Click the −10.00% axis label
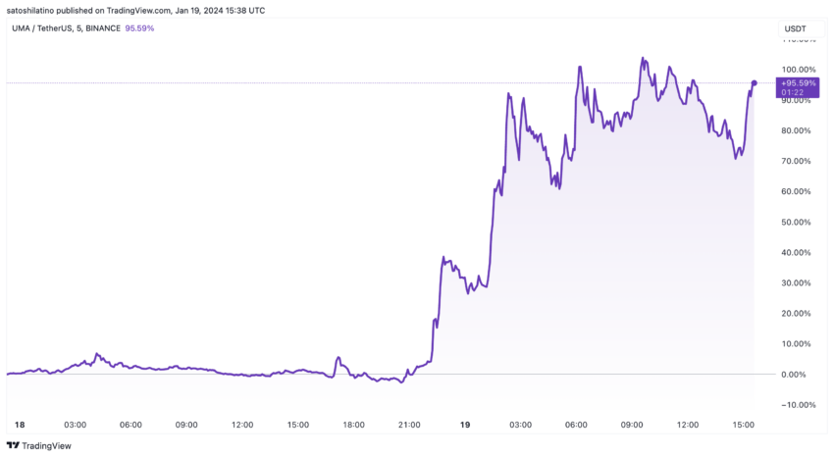The width and height of the screenshot is (834, 457). click(x=798, y=405)
